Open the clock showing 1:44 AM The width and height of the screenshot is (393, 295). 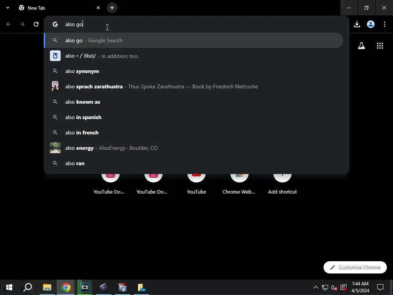click(360, 287)
